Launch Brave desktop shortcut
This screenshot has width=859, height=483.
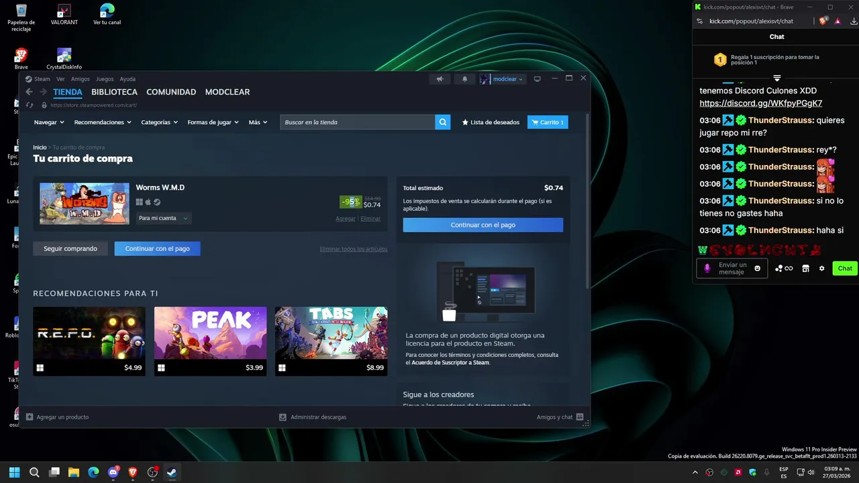tap(21, 59)
